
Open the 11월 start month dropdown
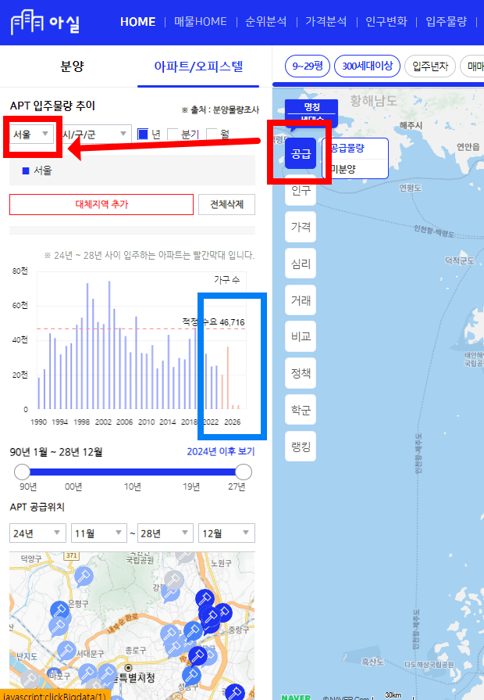tap(99, 533)
